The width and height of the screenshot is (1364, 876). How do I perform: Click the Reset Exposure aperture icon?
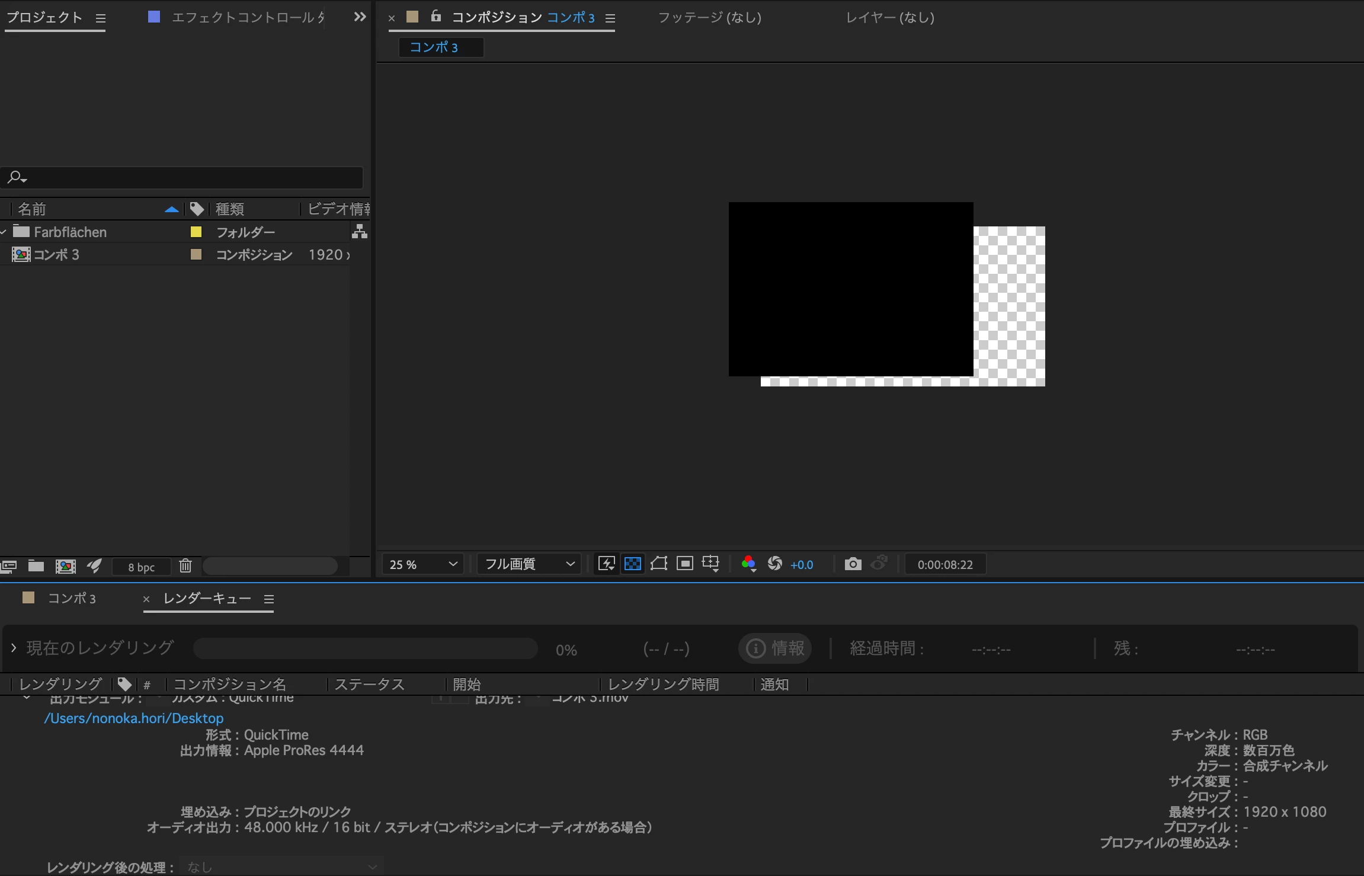pyautogui.click(x=774, y=564)
